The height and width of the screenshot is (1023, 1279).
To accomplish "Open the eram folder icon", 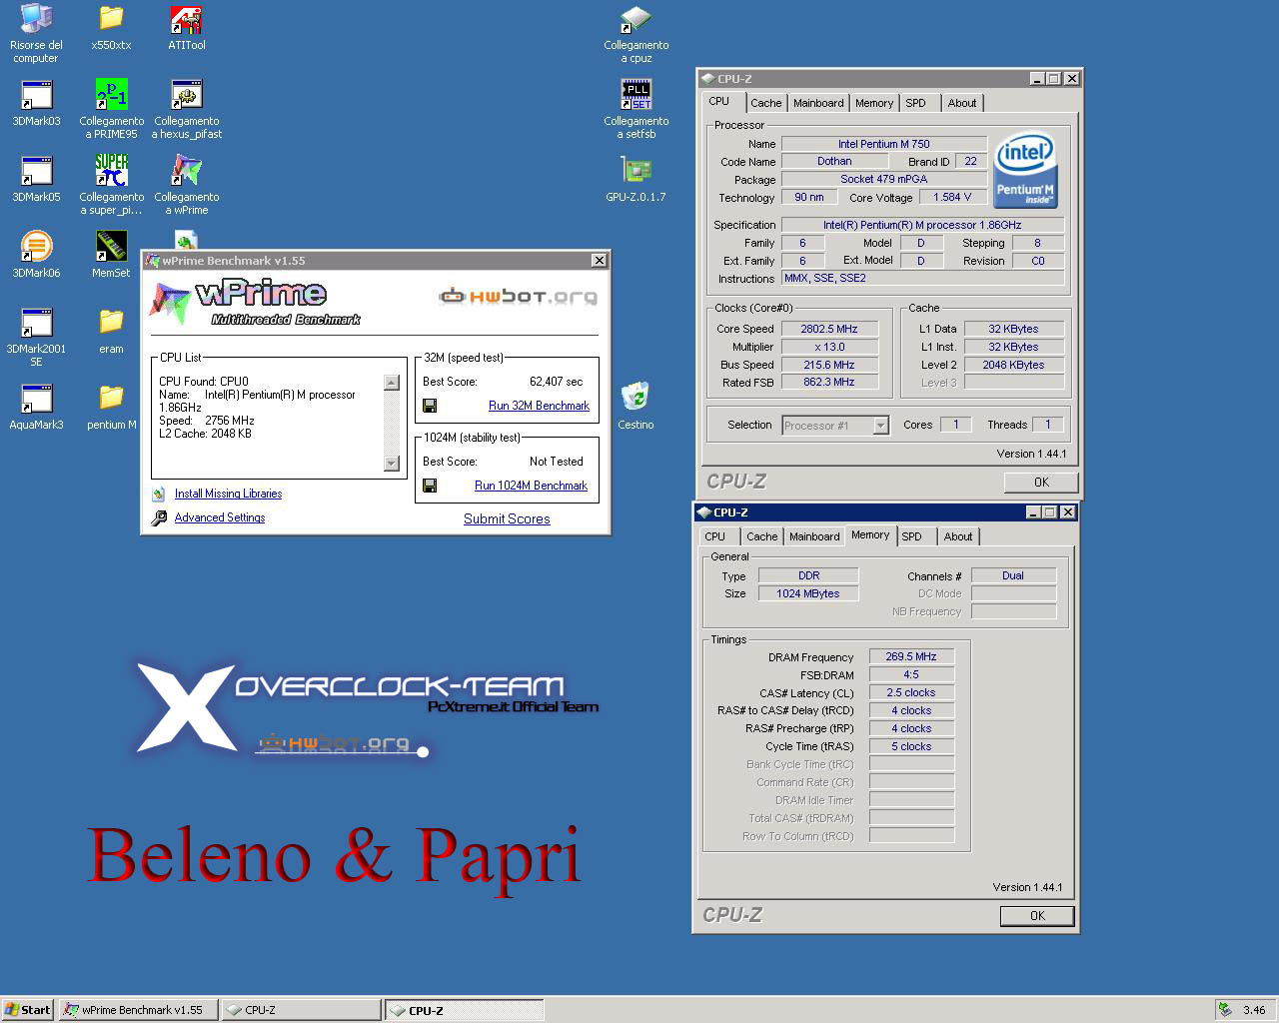I will (111, 332).
